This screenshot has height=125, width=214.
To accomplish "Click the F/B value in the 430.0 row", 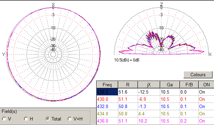I will click(189, 99).
